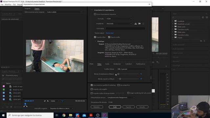Open the Pubblicazione tab

(140, 64)
